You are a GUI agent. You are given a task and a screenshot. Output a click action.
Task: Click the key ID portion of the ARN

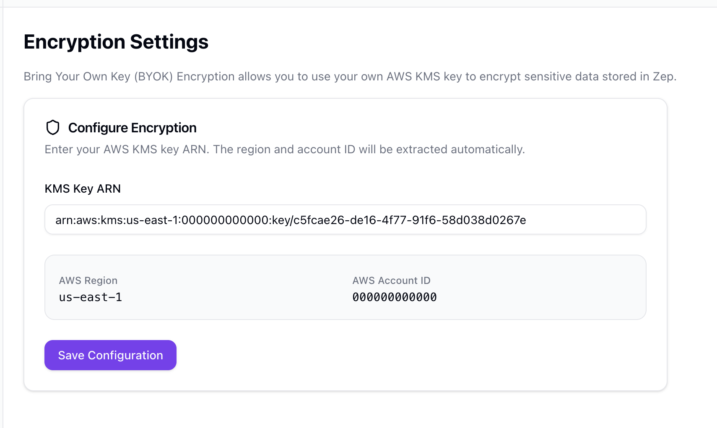[411, 219]
